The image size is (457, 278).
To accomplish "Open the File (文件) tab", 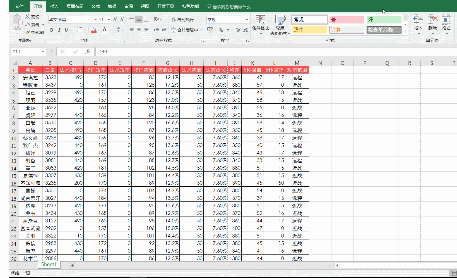I will coord(19,6).
